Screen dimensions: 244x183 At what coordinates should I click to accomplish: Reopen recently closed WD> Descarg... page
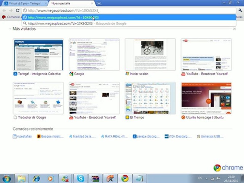pos(178,136)
